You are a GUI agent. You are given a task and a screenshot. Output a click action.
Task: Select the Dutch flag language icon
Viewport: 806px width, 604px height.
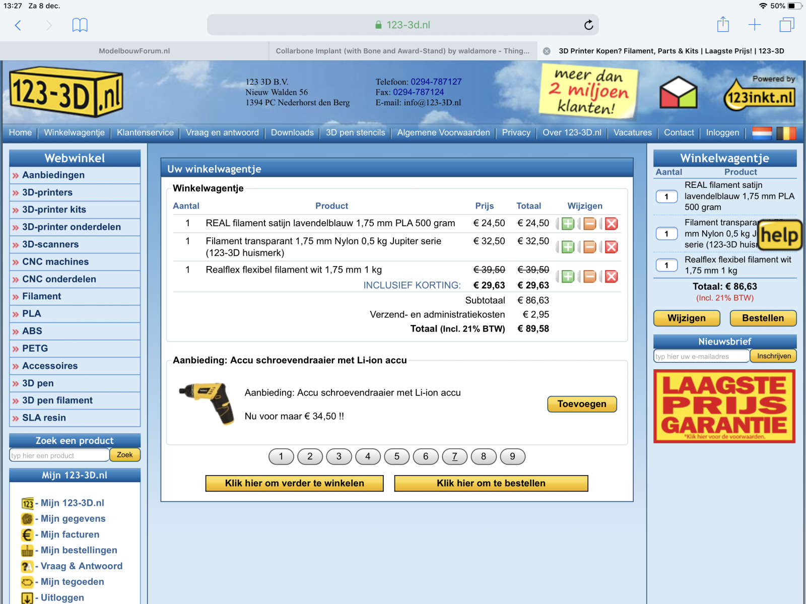pyautogui.click(x=762, y=133)
